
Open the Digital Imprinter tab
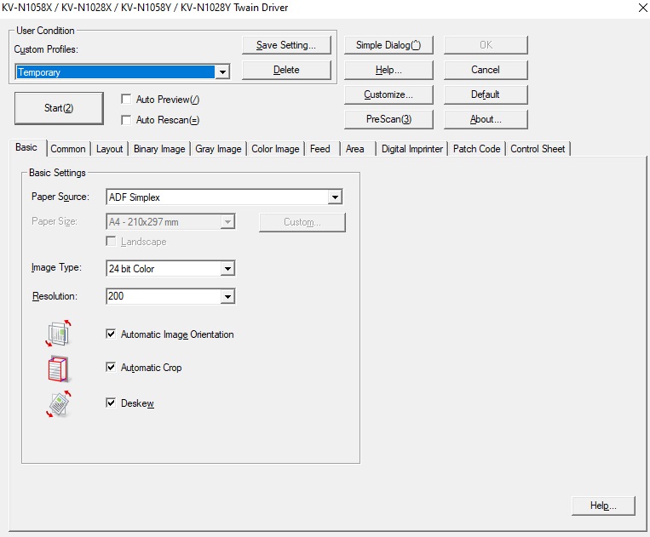pyautogui.click(x=411, y=149)
